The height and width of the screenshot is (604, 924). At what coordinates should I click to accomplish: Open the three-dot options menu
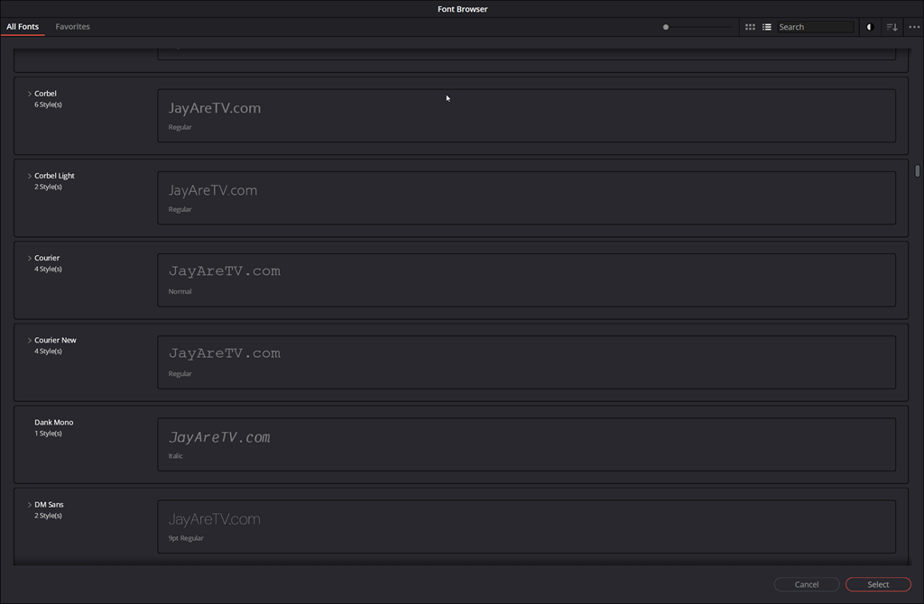[914, 27]
